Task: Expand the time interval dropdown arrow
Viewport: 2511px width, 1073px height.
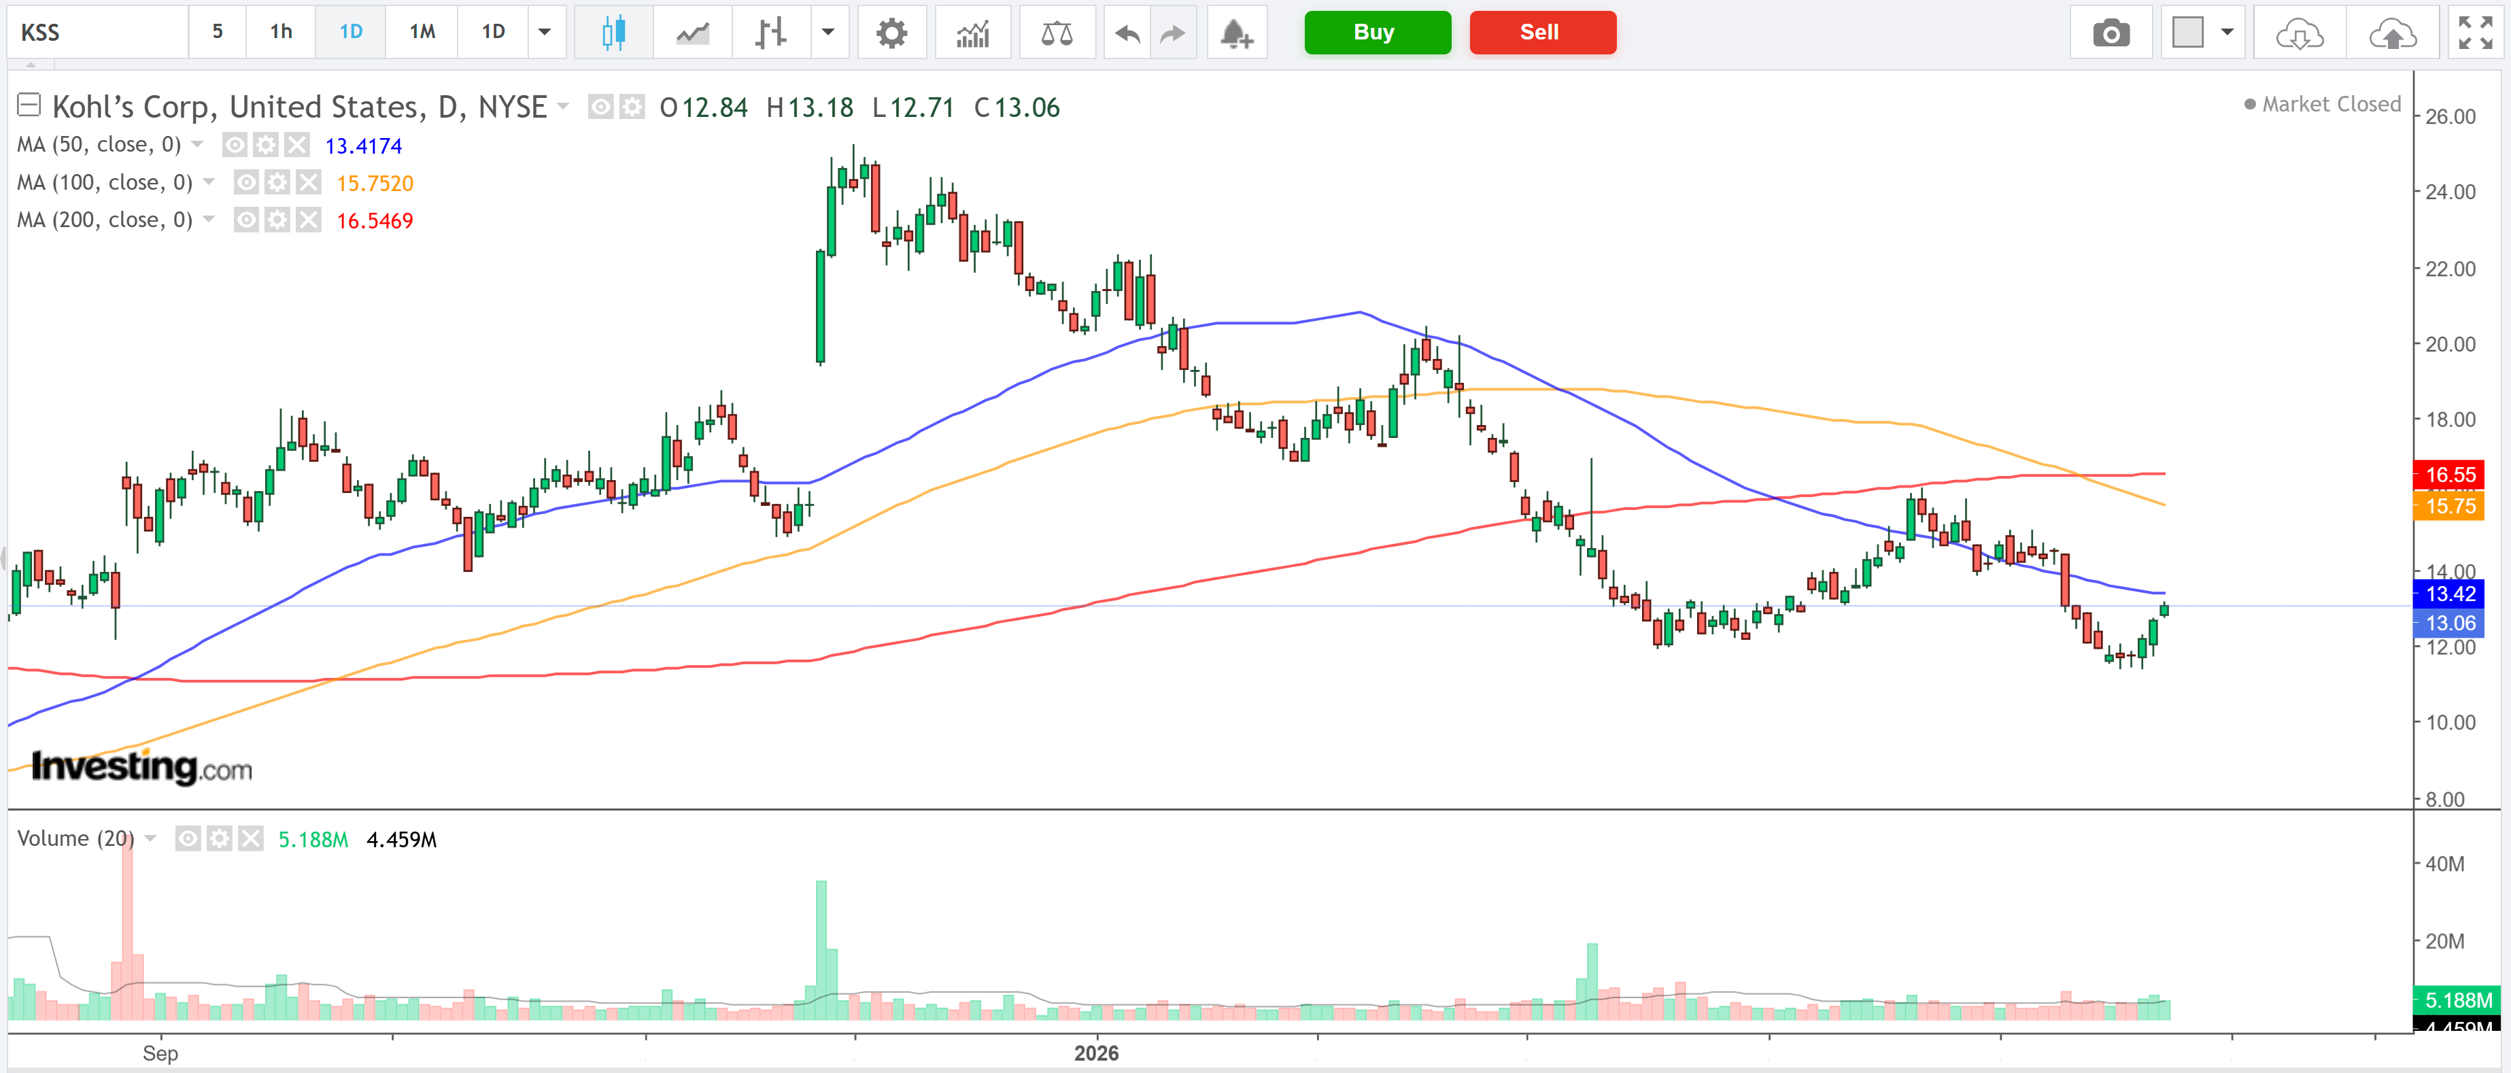Action: point(545,32)
